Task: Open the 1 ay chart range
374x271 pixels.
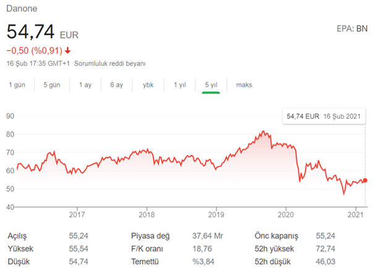Action: pos(84,85)
